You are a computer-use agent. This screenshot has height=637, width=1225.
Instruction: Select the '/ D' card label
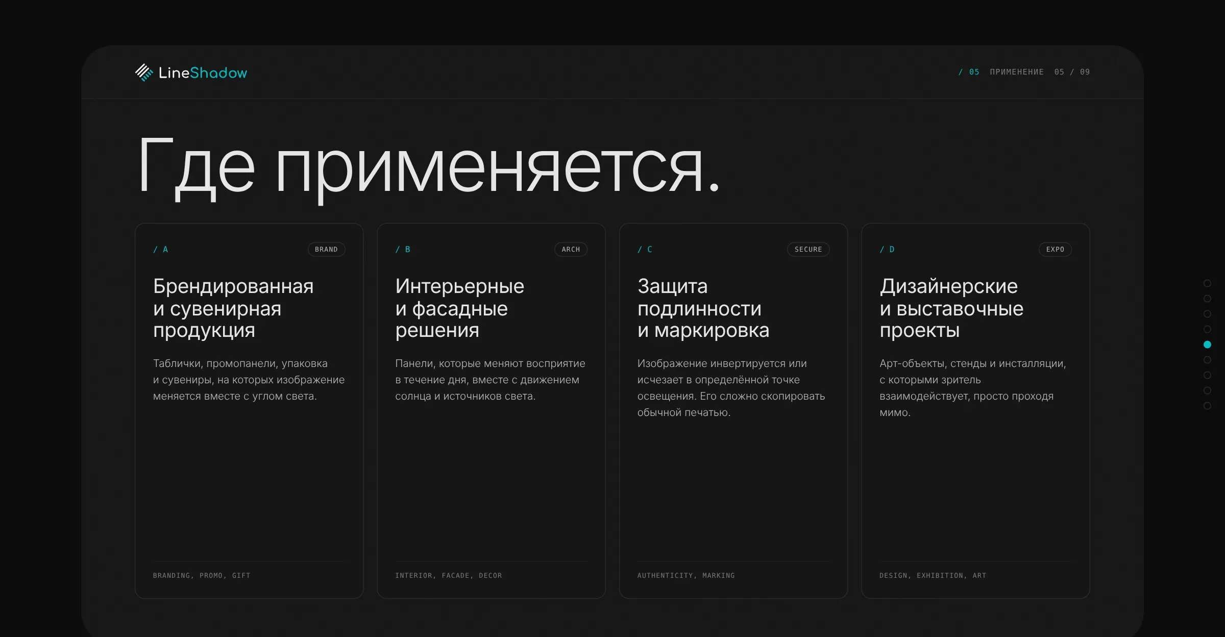pos(887,249)
